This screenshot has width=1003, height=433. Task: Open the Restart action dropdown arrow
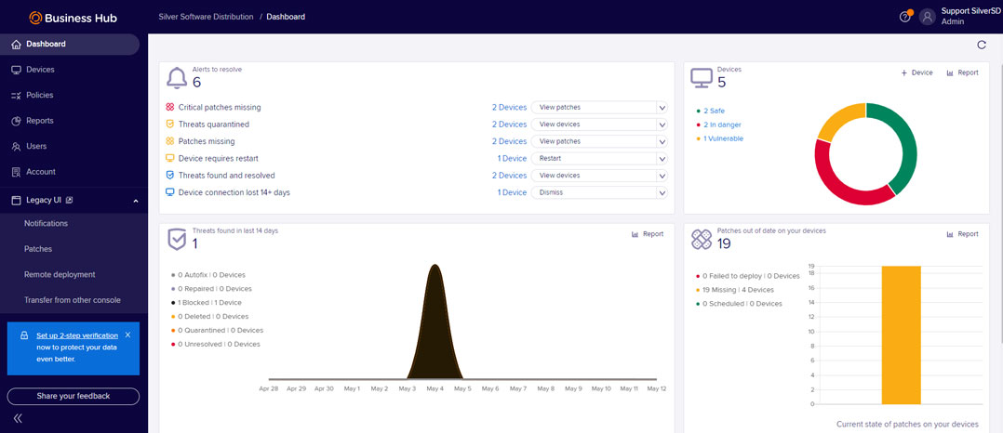click(x=662, y=159)
